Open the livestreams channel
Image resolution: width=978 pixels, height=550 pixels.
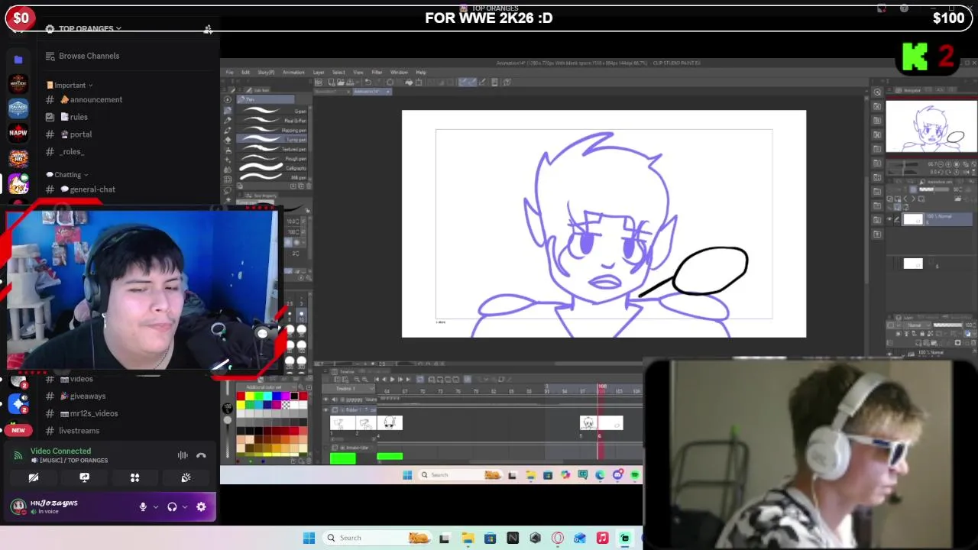point(79,431)
